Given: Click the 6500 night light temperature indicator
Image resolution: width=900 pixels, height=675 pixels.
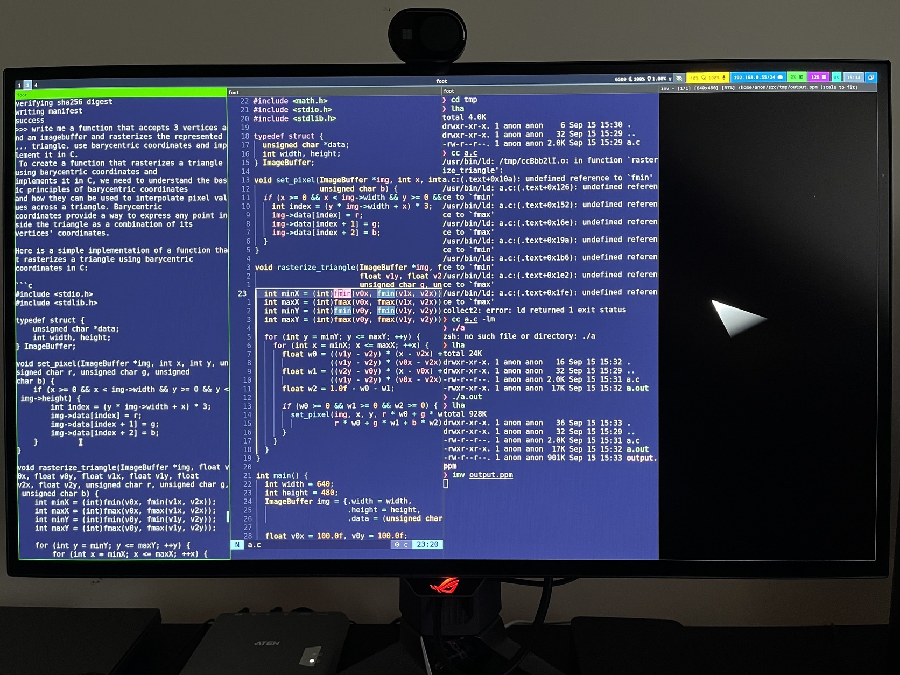Looking at the screenshot, I should pyautogui.click(x=623, y=79).
